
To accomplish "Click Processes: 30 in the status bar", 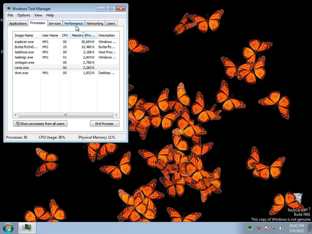I will pos(16,137).
